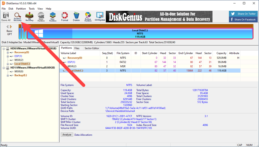Click the File System column header
The image size is (259, 147).
click(x=123, y=53)
